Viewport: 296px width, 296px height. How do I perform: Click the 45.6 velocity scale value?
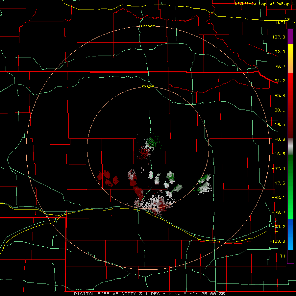[x=280, y=95]
